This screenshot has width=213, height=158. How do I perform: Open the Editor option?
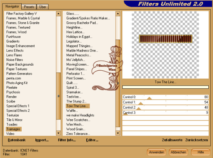coord(92,140)
